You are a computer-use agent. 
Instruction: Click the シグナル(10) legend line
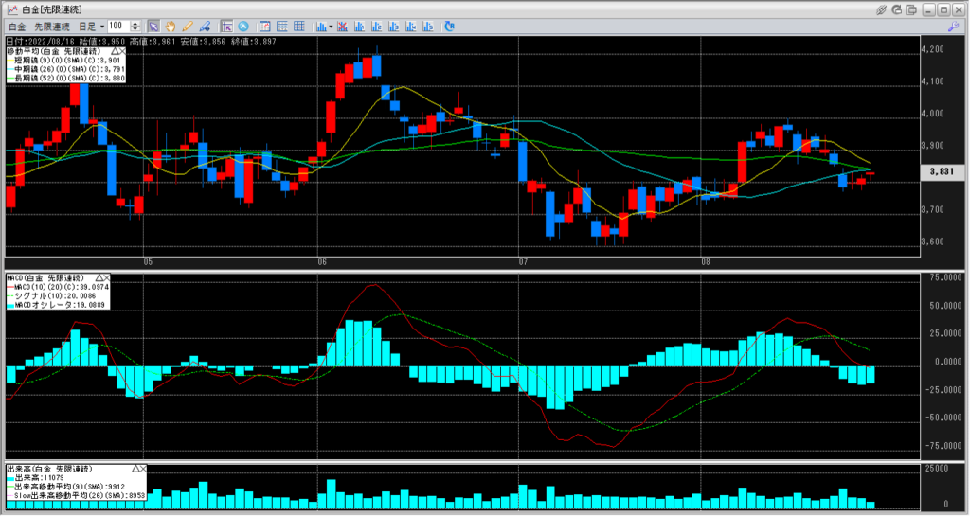pyautogui.click(x=51, y=296)
